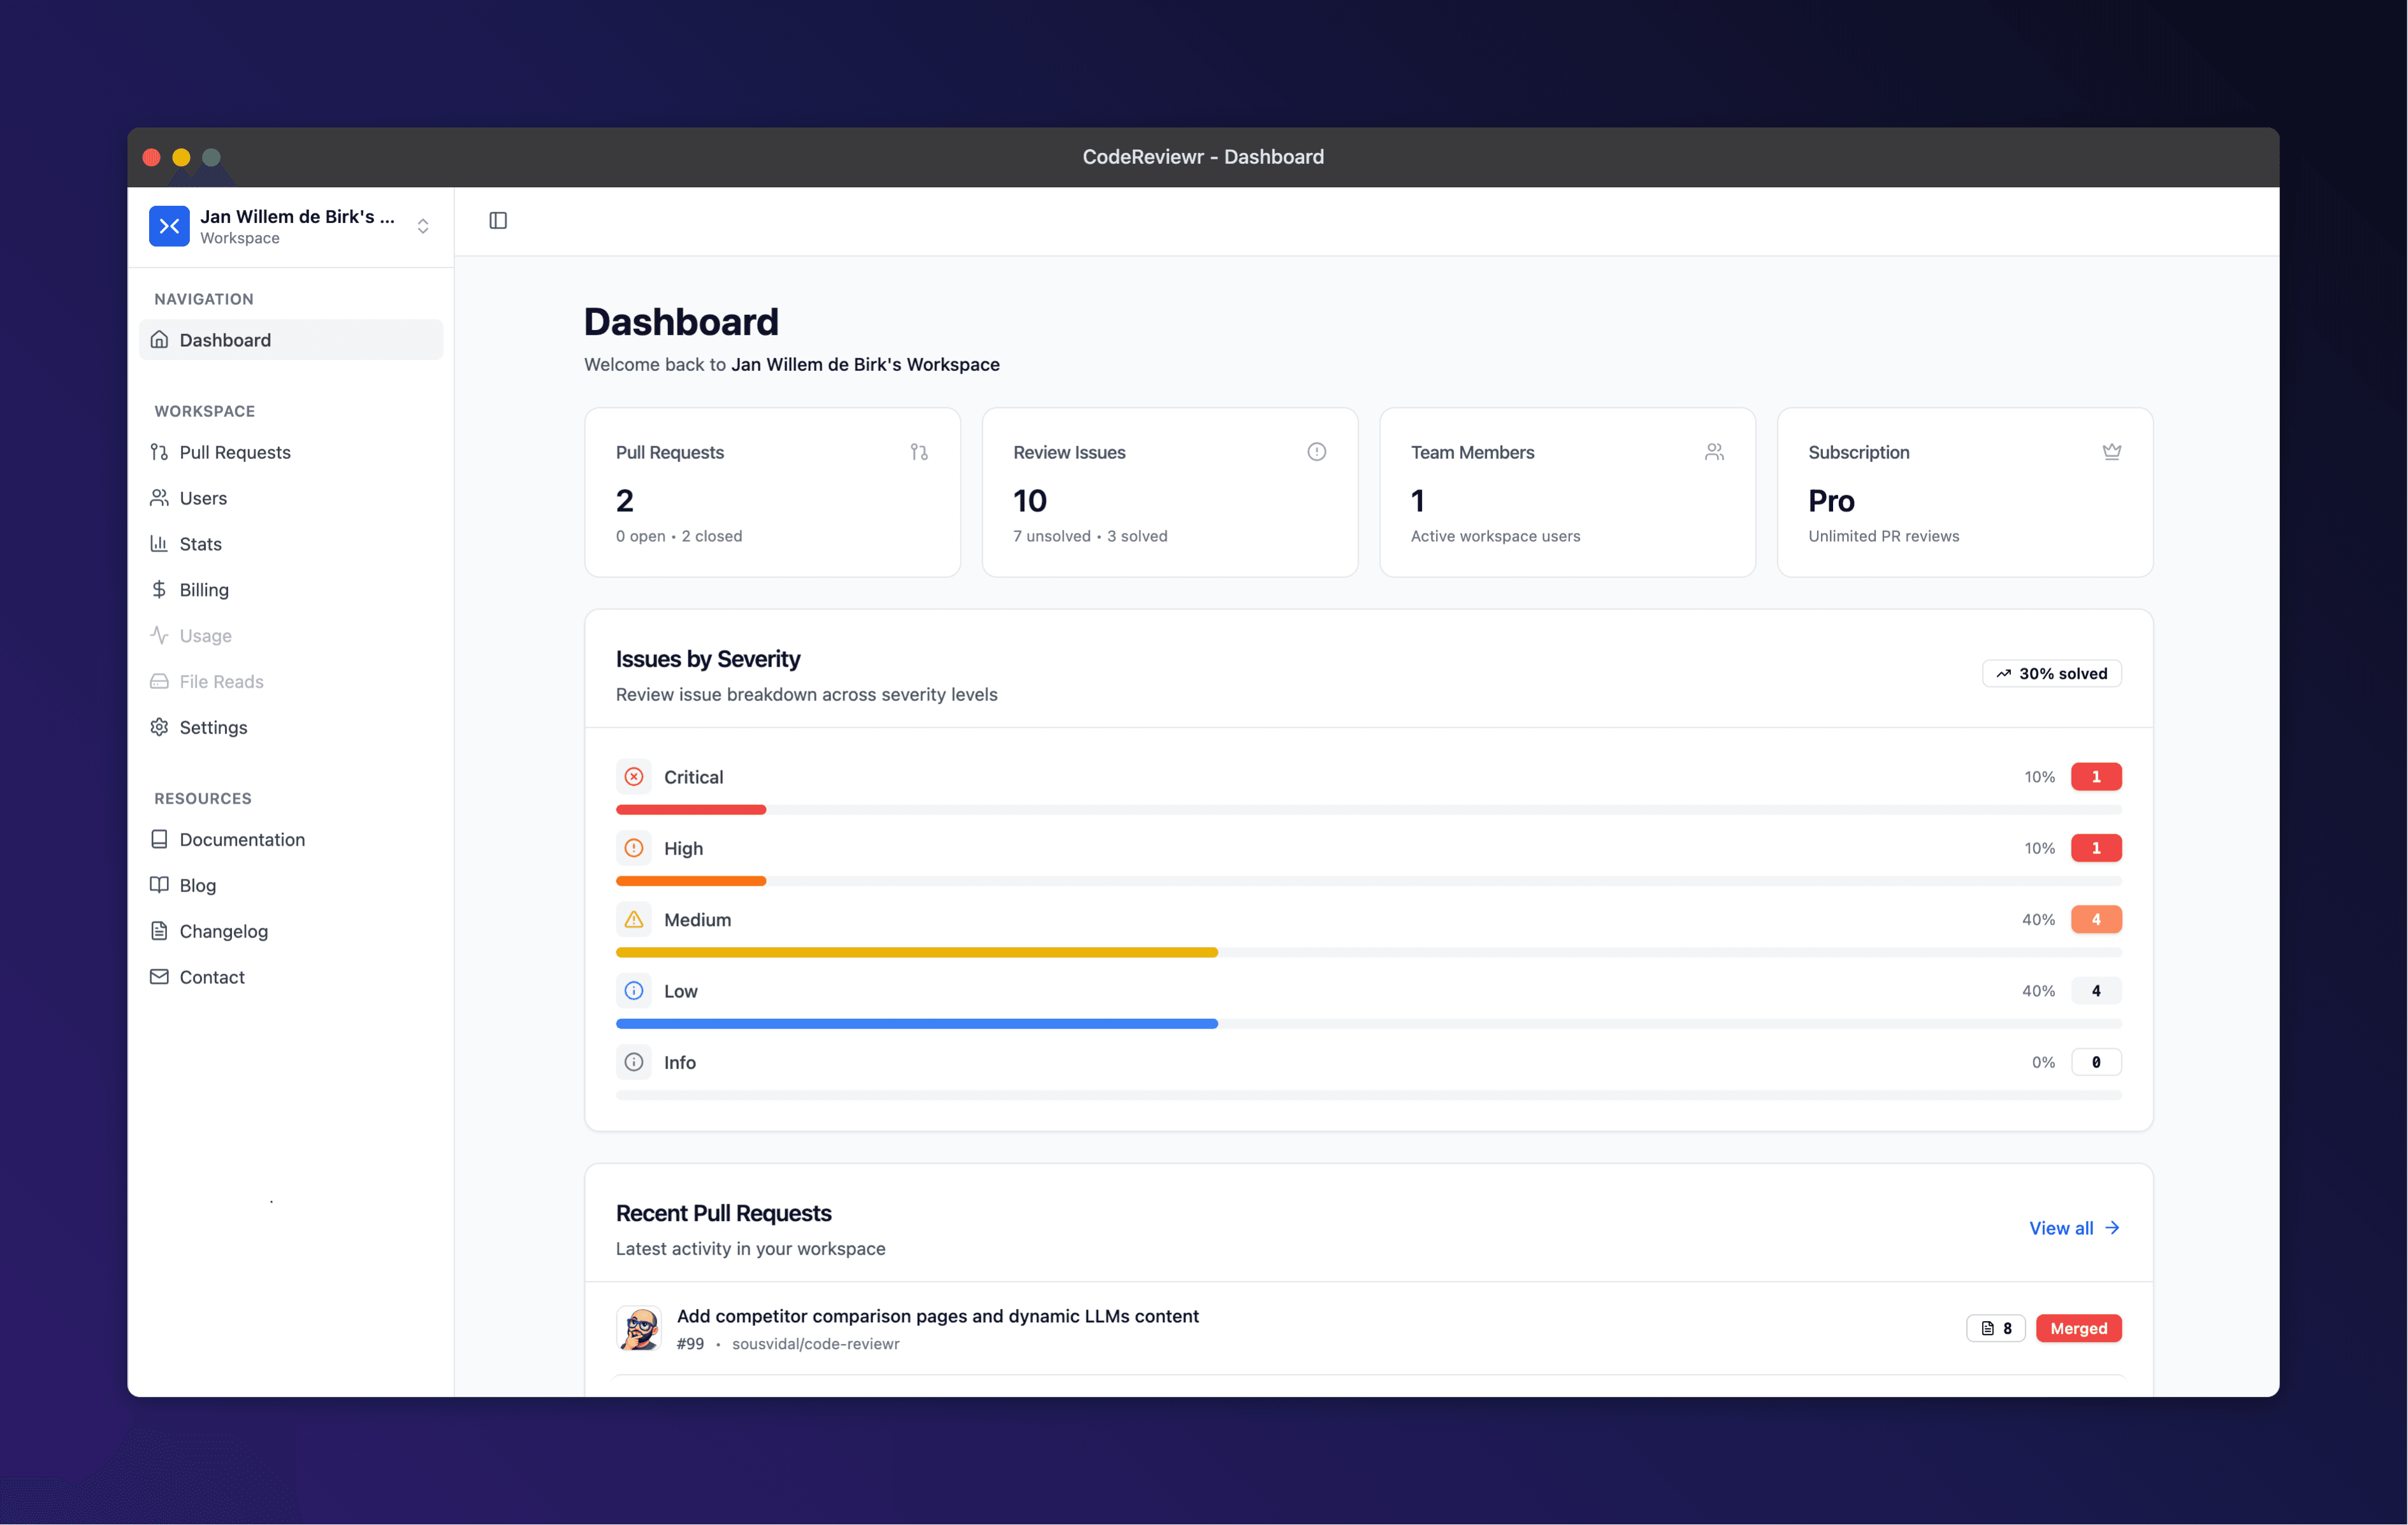This screenshot has width=2408, height=1525.
Task: Click the Critical severity error indicator
Action: tap(634, 776)
